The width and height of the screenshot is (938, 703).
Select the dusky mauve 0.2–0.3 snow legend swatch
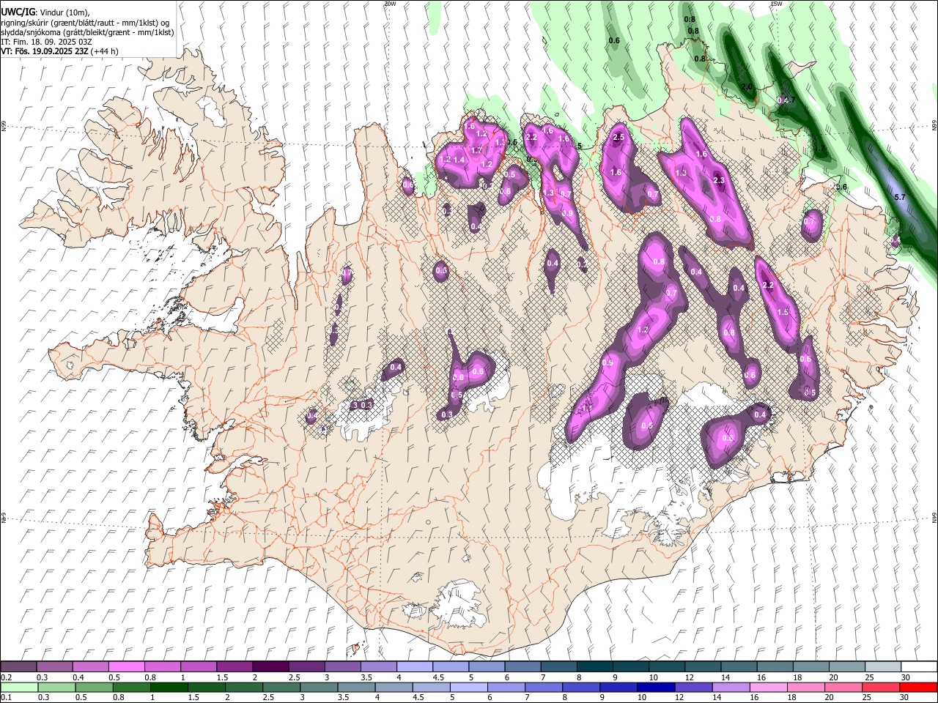(x=19, y=667)
